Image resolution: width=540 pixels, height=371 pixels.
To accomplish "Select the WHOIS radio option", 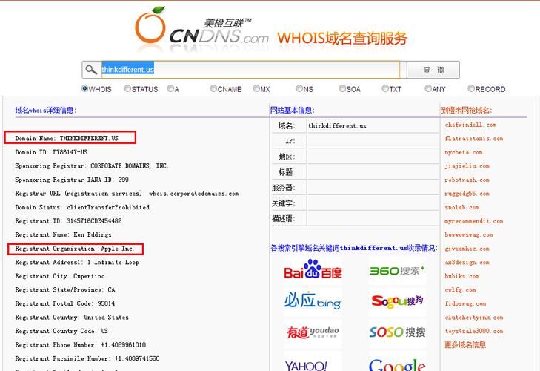I will click(x=84, y=88).
